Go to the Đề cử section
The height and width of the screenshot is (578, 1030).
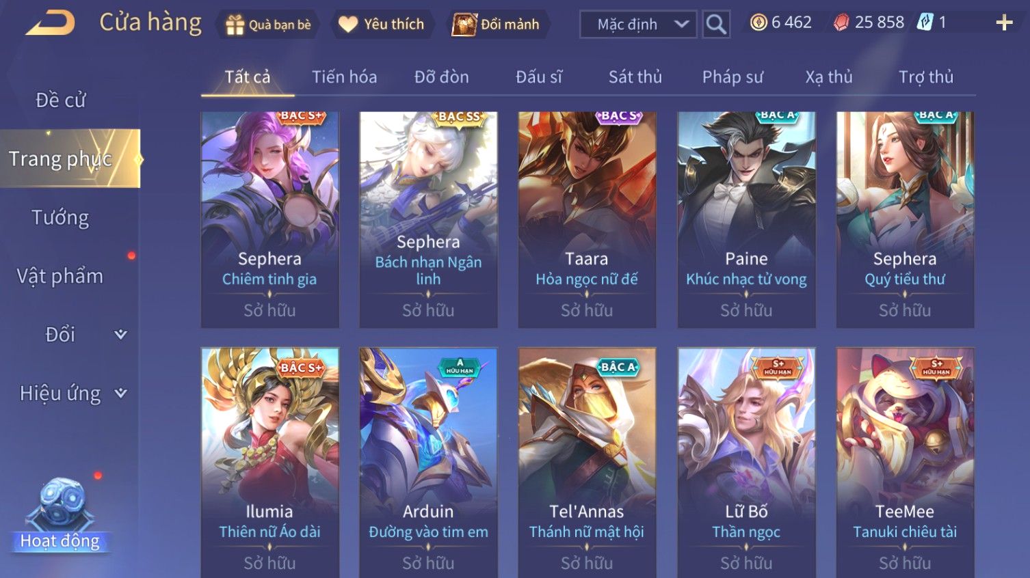pyautogui.click(x=60, y=100)
